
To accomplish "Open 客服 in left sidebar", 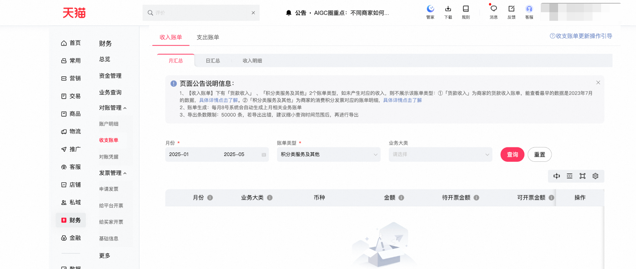I will coord(71,167).
